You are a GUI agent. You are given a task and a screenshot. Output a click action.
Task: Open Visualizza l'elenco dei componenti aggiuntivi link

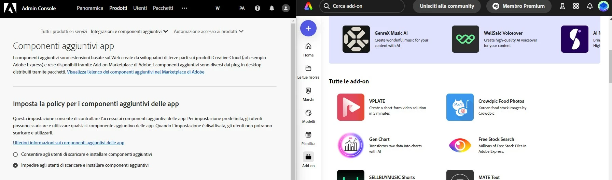click(136, 72)
